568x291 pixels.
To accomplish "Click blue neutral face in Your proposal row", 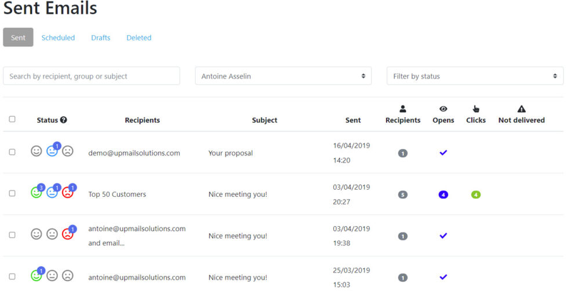I will tap(52, 151).
